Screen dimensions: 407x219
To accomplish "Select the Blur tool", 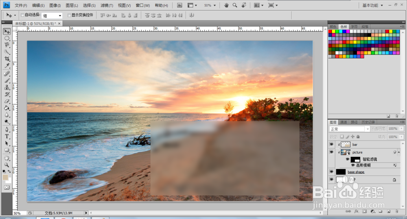I will click(7, 115).
